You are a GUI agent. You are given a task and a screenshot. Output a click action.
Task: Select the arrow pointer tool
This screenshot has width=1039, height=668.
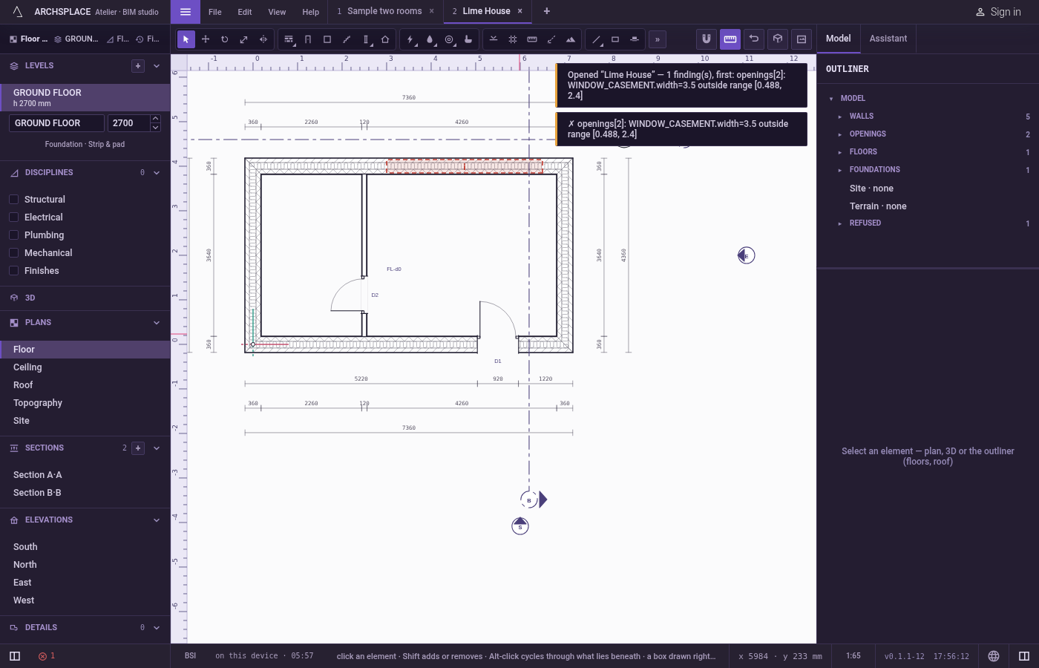point(186,39)
